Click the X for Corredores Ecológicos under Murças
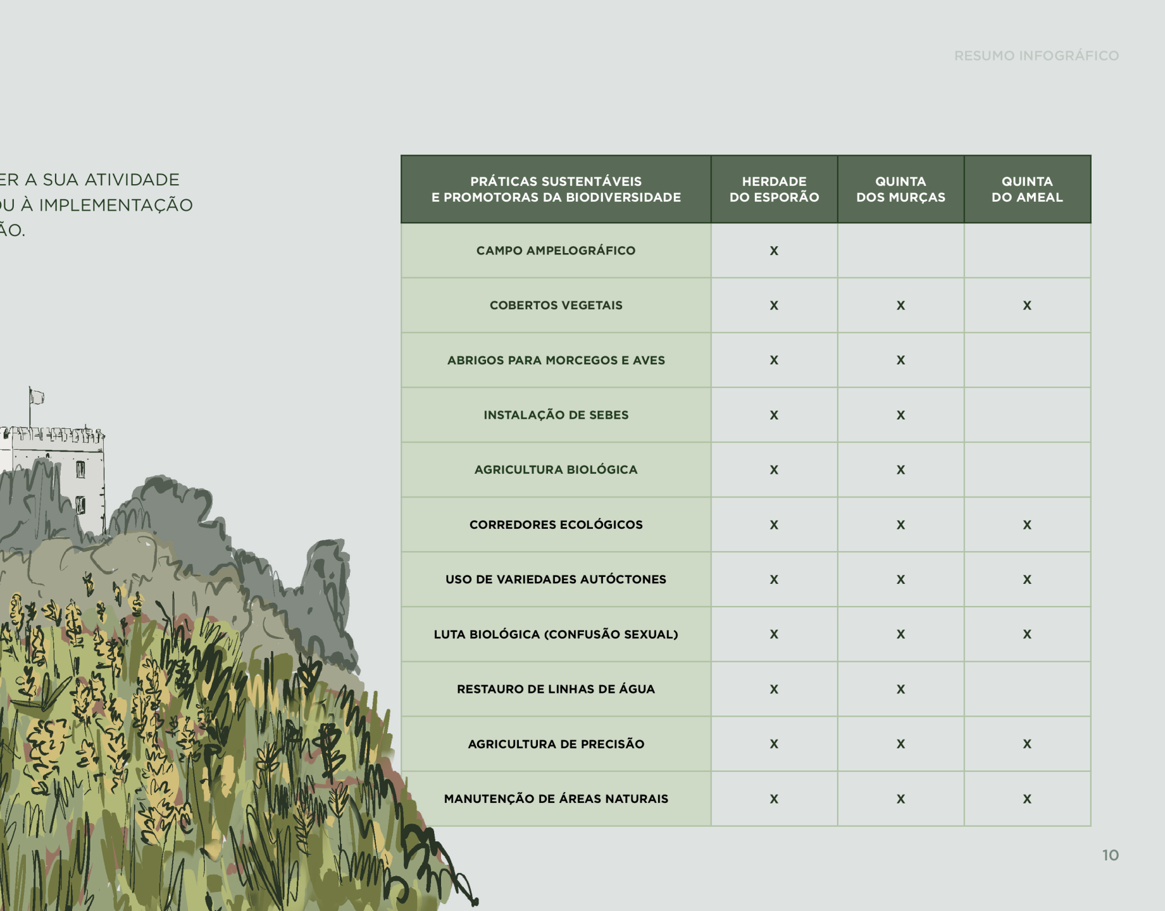 pos(900,525)
